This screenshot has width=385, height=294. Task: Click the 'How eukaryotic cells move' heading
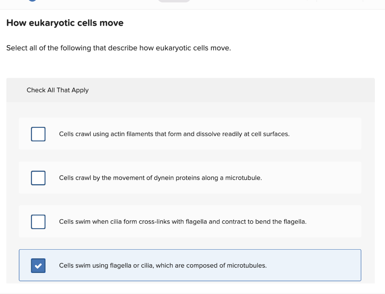pos(65,23)
